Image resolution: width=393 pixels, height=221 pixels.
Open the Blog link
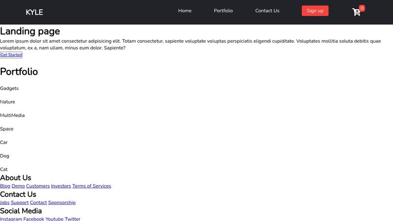(5, 186)
